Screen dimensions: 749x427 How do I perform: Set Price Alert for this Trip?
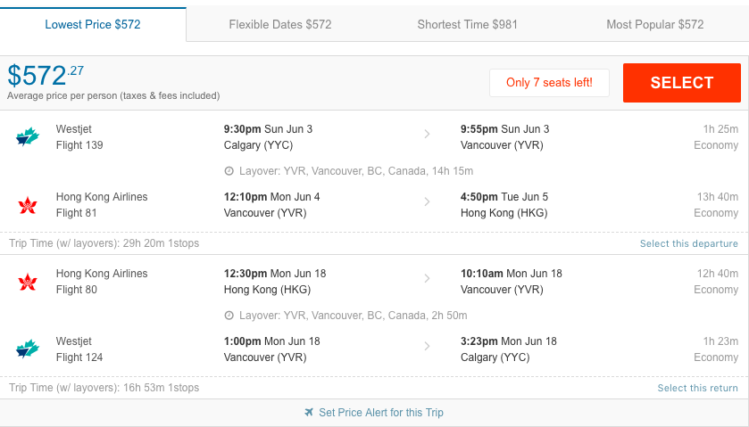pyautogui.click(x=380, y=412)
